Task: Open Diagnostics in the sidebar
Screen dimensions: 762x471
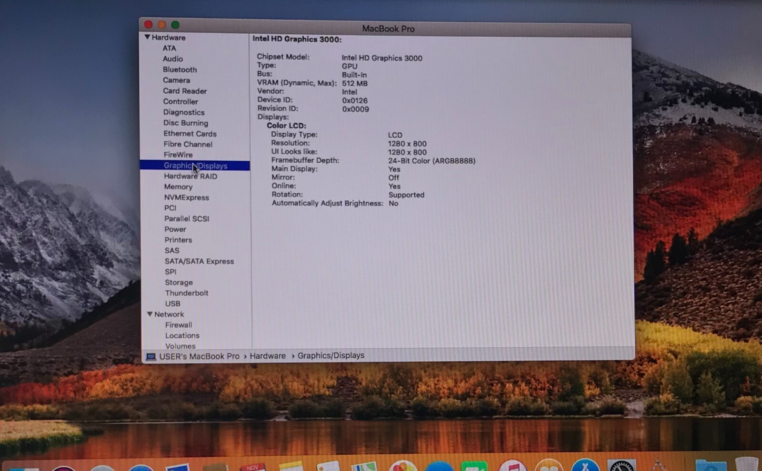Action: point(184,112)
